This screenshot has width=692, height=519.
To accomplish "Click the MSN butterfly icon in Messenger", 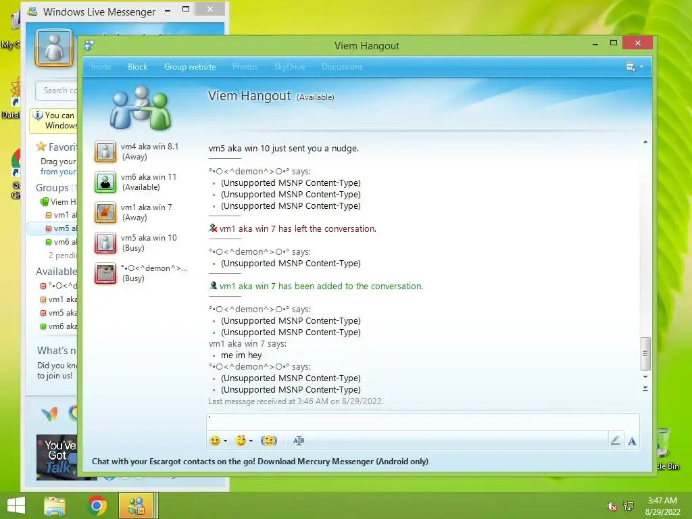I will click(x=49, y=414).
